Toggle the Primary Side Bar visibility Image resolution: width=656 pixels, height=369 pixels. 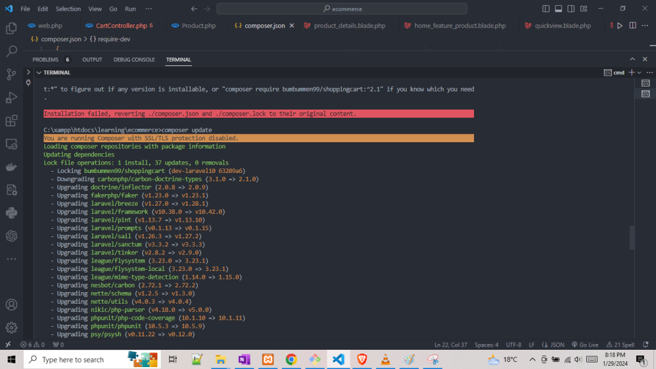pyautogui.click(x=546, y=8)
